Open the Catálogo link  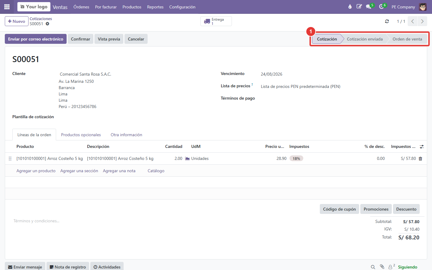(x=156, y=171)
